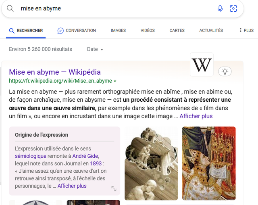
Task: Click the Wikipedia W logo
Action: (202, 65)
